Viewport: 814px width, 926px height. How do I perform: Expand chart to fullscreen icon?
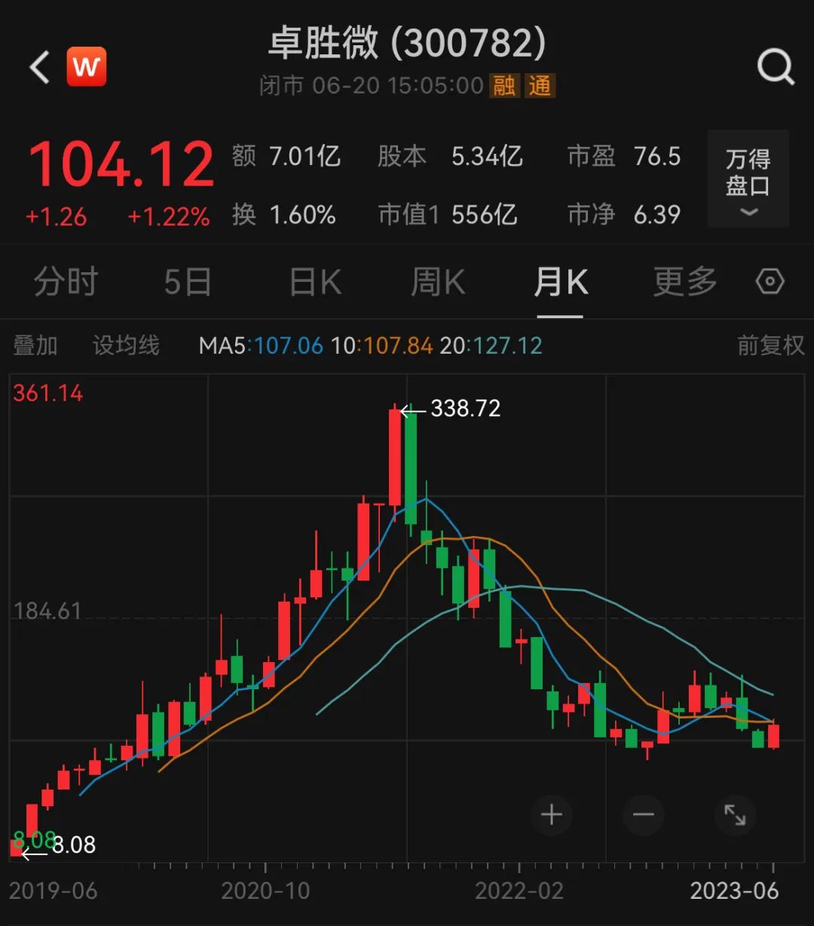pos(735,814)
